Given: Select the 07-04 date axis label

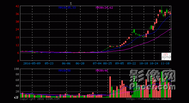Looking at the screenshot, I should pos(97,64).
